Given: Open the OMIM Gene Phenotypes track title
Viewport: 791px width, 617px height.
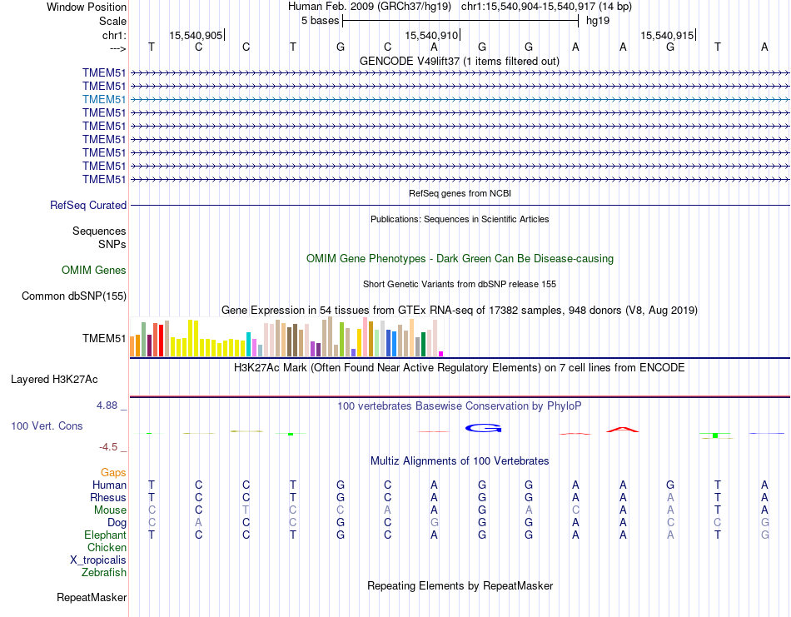Looking at the screenshot, I should [x=460, y=258].
